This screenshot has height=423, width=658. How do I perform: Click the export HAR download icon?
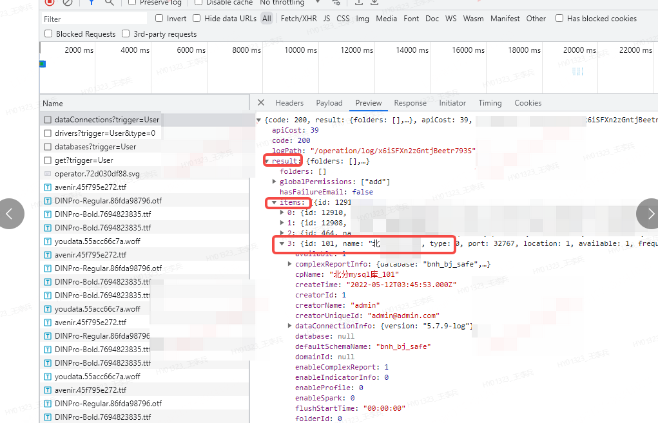tap(374, 2)
